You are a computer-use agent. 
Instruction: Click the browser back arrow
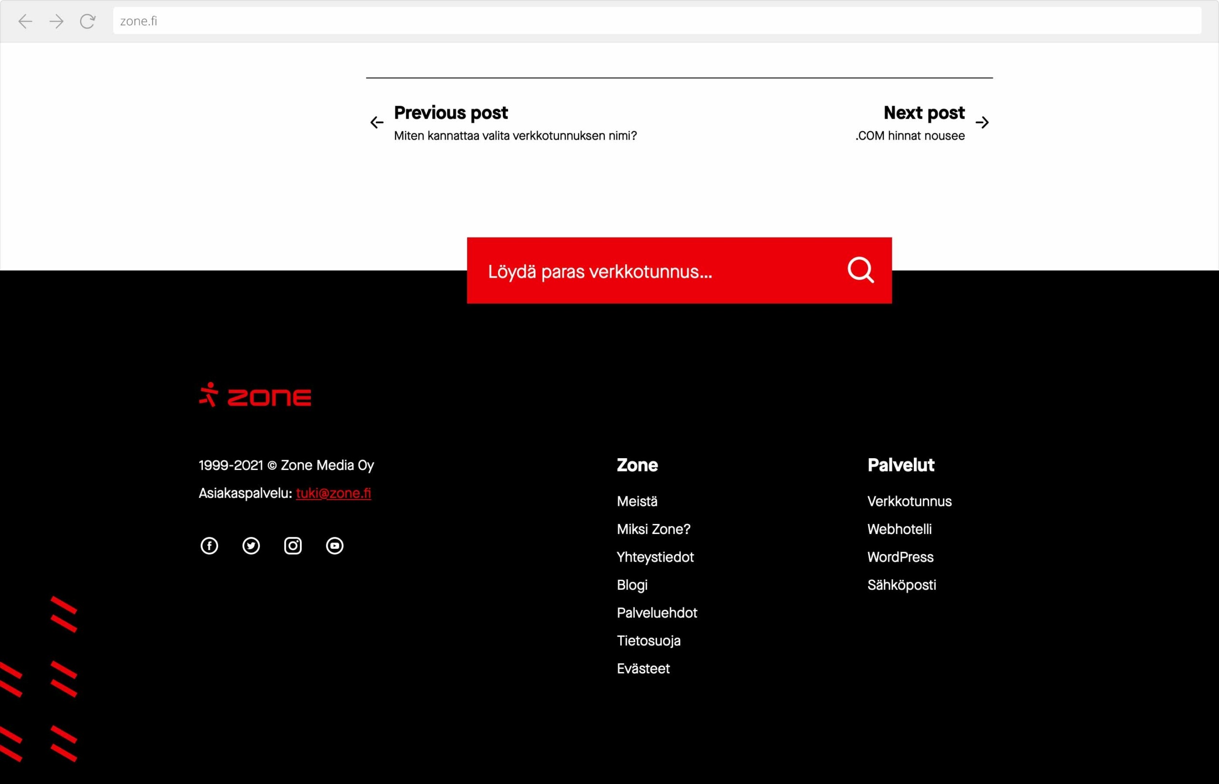click(25, 21)
